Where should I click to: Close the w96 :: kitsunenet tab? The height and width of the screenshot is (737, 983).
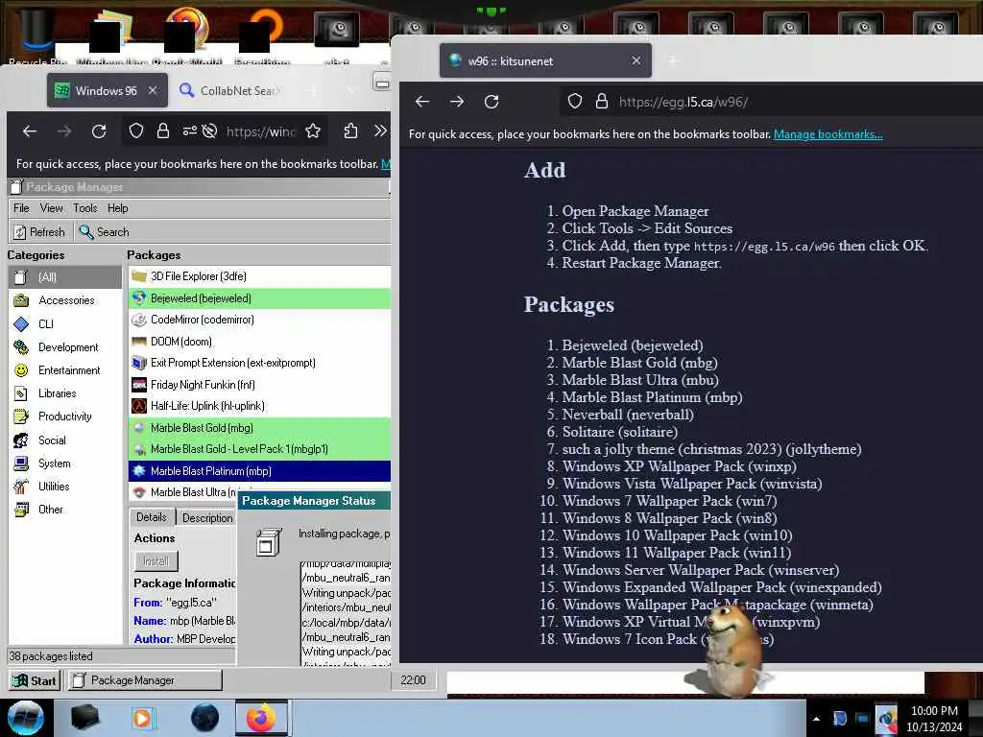click(636, 60)
